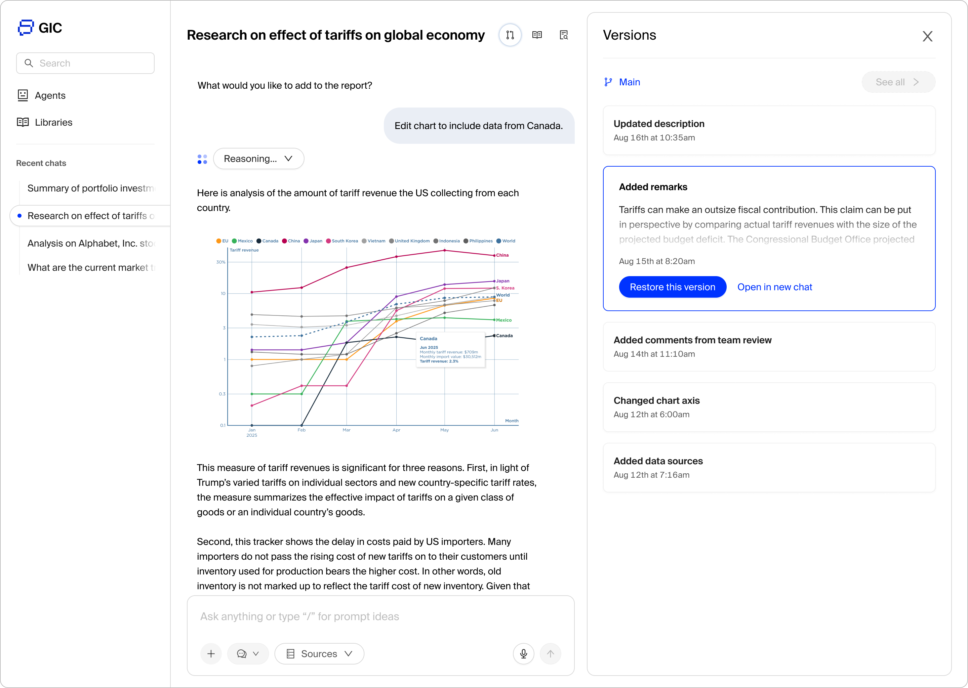Open Libraries from sidebar
This screenshot has width=968, height=688.
tap(45, 122)
